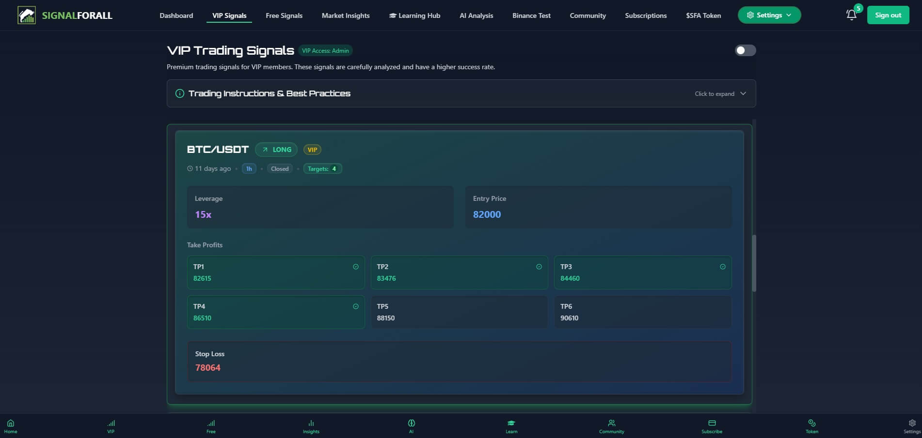Open Market Insights from the top menu
The height and width of the screenshot is (438, 922).
(x=345, y=15)
